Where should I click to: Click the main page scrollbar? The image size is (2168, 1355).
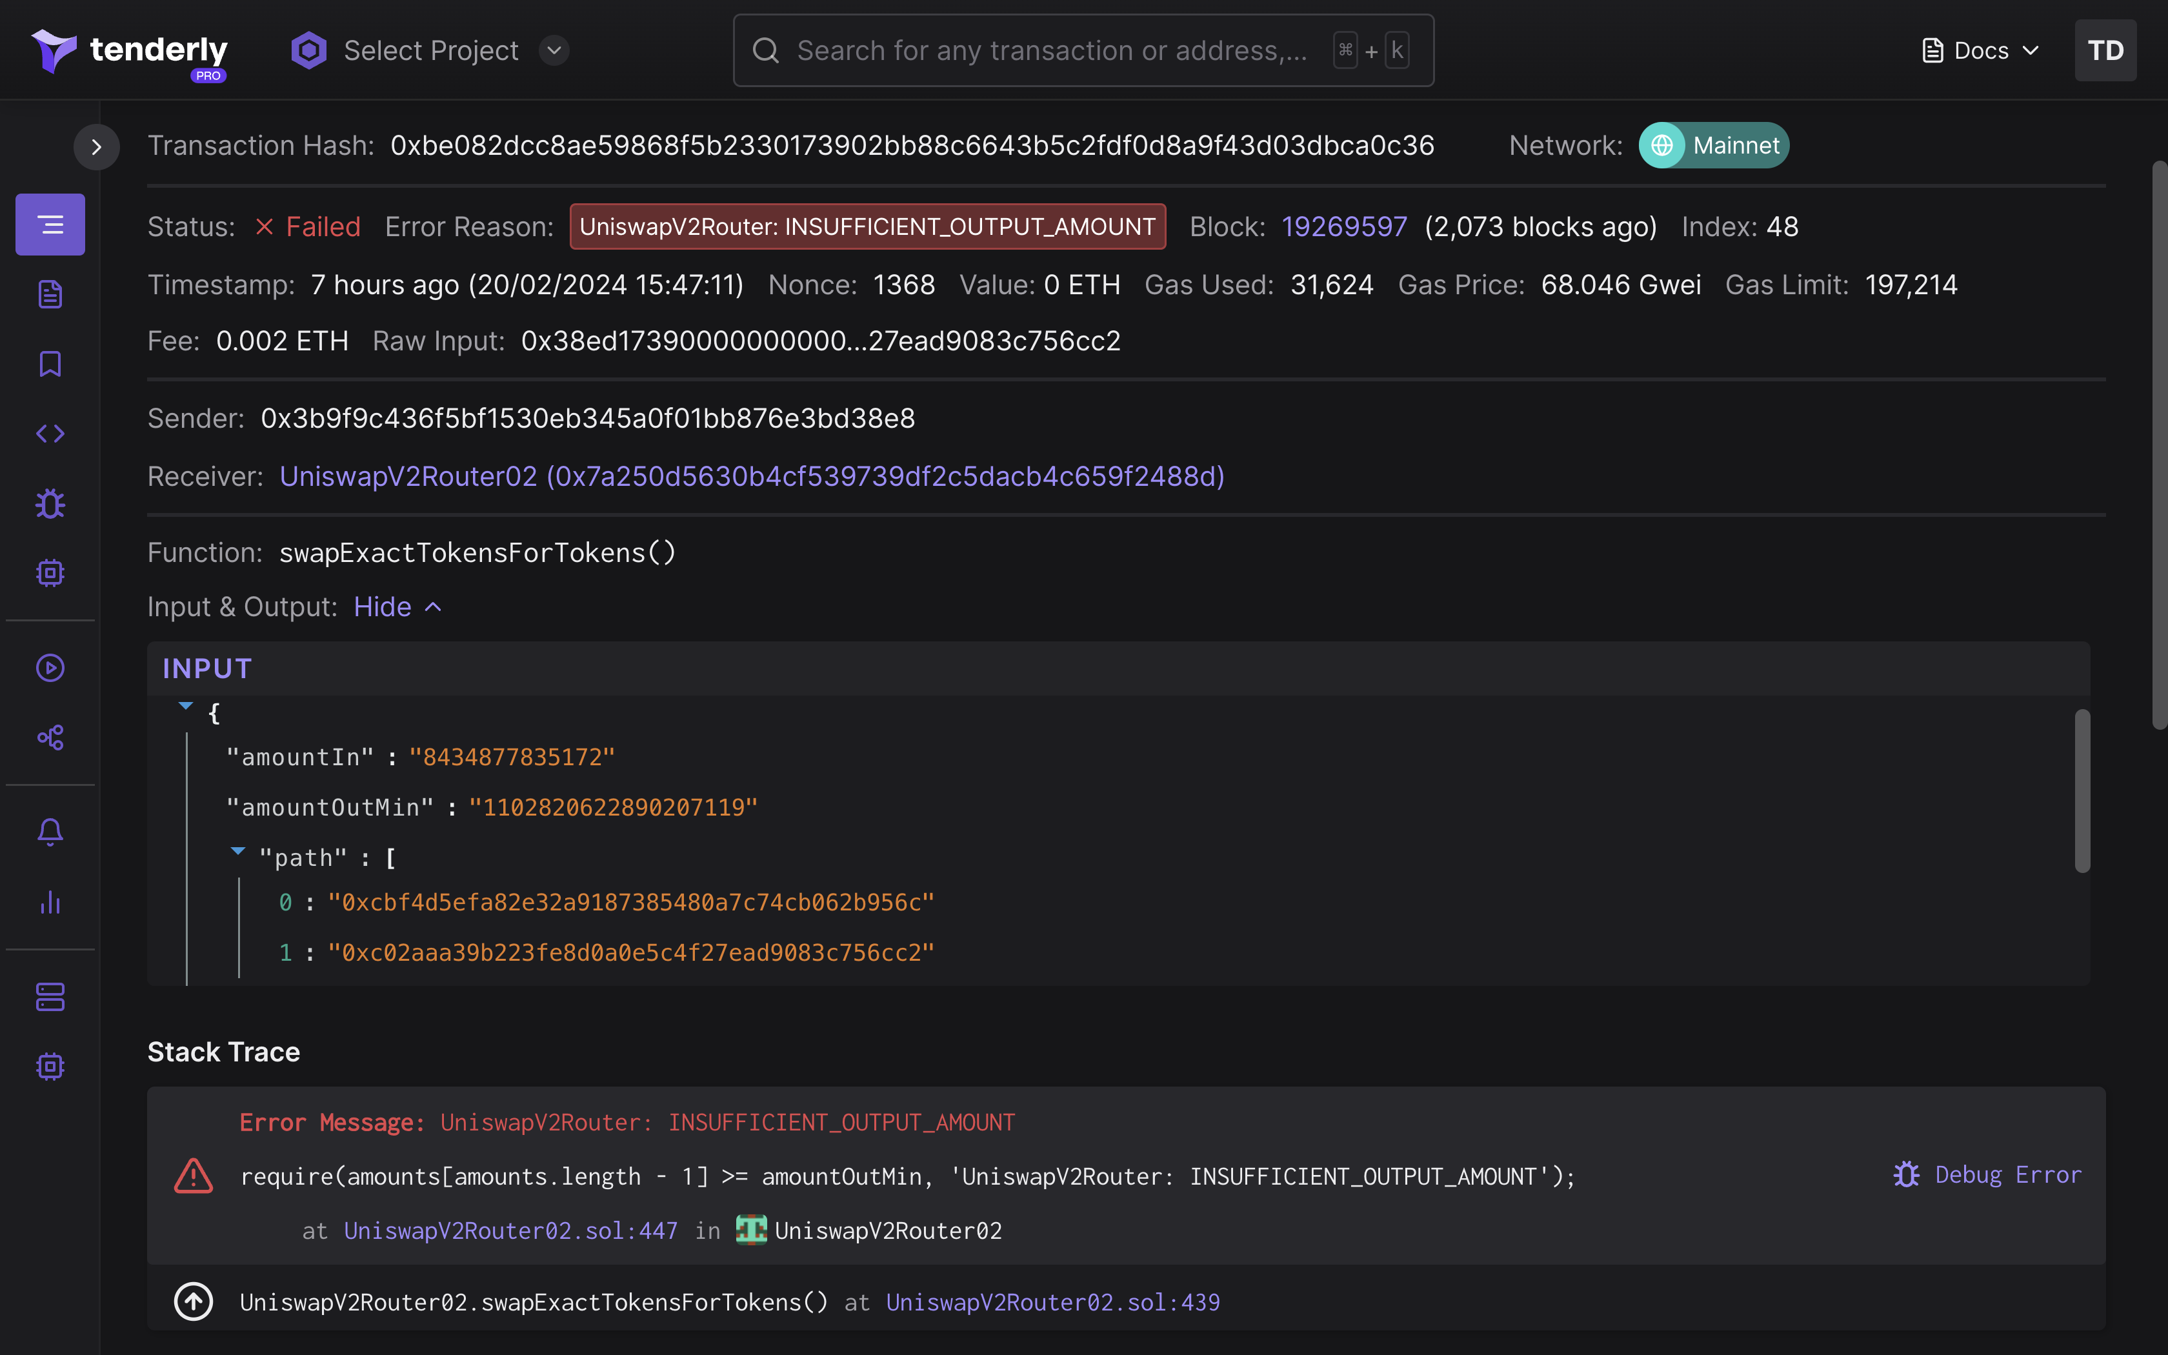[2159, 445]
